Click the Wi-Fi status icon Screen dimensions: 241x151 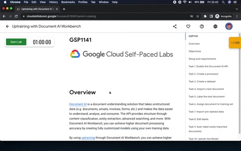pyautogui.click(x=185, y=2)
